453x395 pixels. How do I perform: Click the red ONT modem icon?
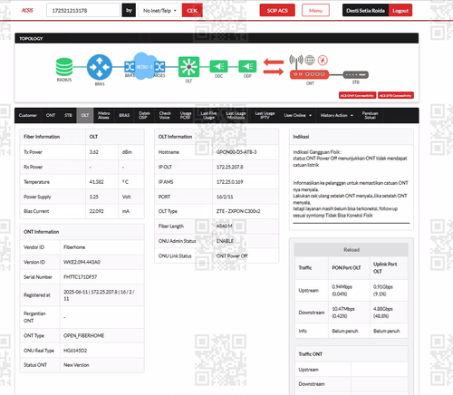tap(309, 74)
